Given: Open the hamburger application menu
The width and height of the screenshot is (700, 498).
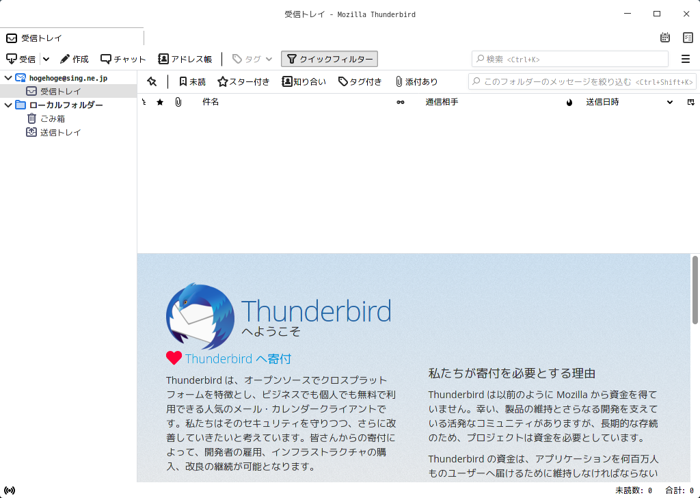Looking at the screenshot, I should (686, 59).
